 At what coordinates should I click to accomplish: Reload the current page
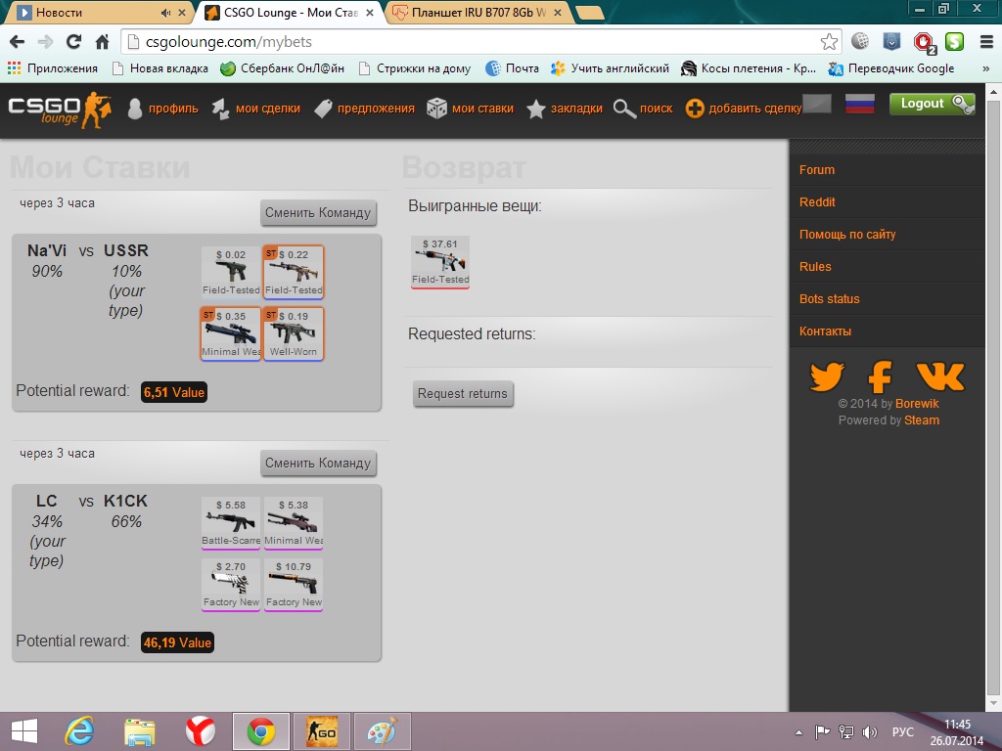73,42
